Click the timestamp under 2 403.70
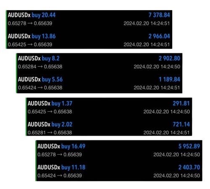 coord(177,176)
